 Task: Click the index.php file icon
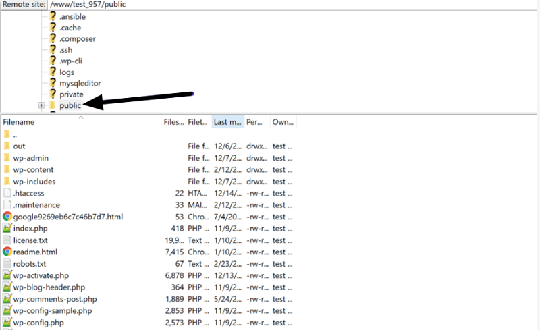tap(7, 229)
